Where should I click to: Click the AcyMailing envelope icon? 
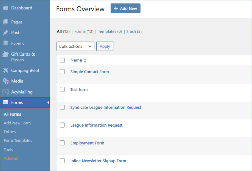6,92
